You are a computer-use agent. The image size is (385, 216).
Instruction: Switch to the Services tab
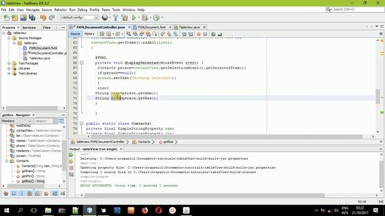point(29,28)
